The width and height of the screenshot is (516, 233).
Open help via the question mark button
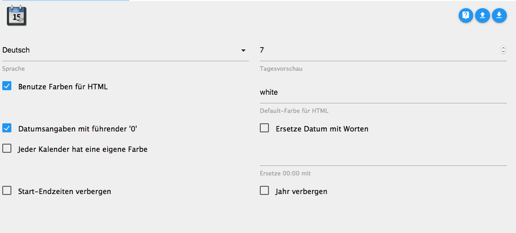click(x=465, y=16)
